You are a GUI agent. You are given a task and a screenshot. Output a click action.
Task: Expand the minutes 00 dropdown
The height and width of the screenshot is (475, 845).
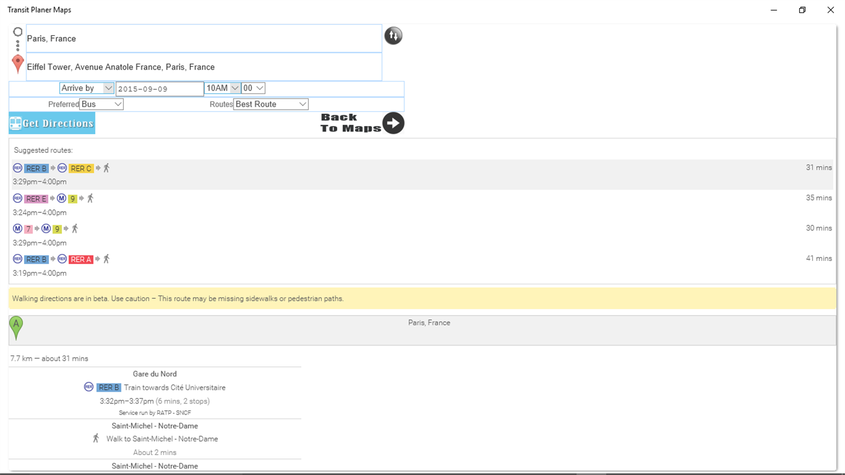tap(253, 88)
